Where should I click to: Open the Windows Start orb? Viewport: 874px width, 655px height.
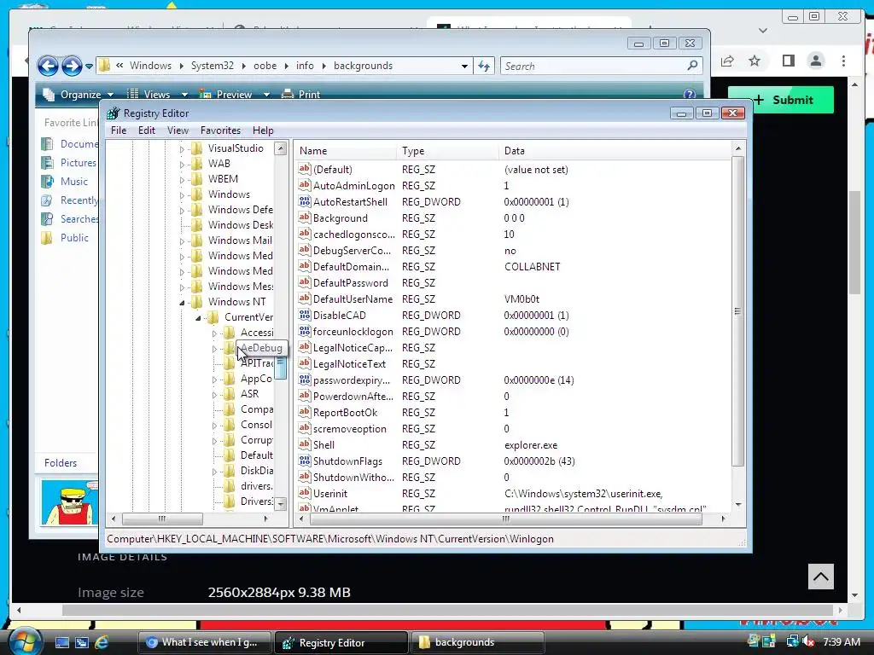pyautogui.click(x=25, y=641)
